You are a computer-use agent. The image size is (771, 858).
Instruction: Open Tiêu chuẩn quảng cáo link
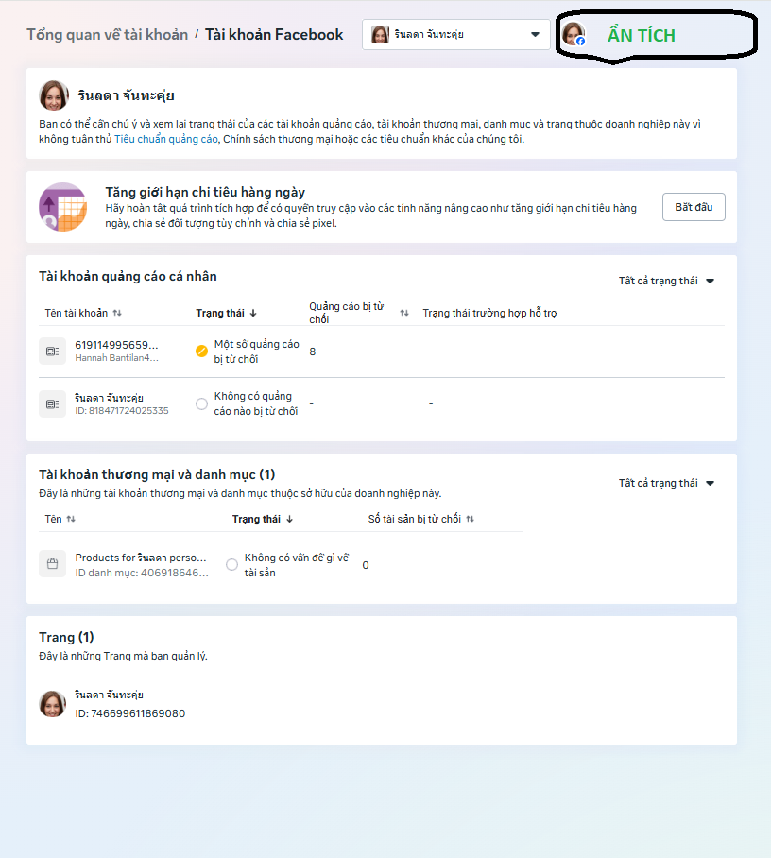[165, 139]
